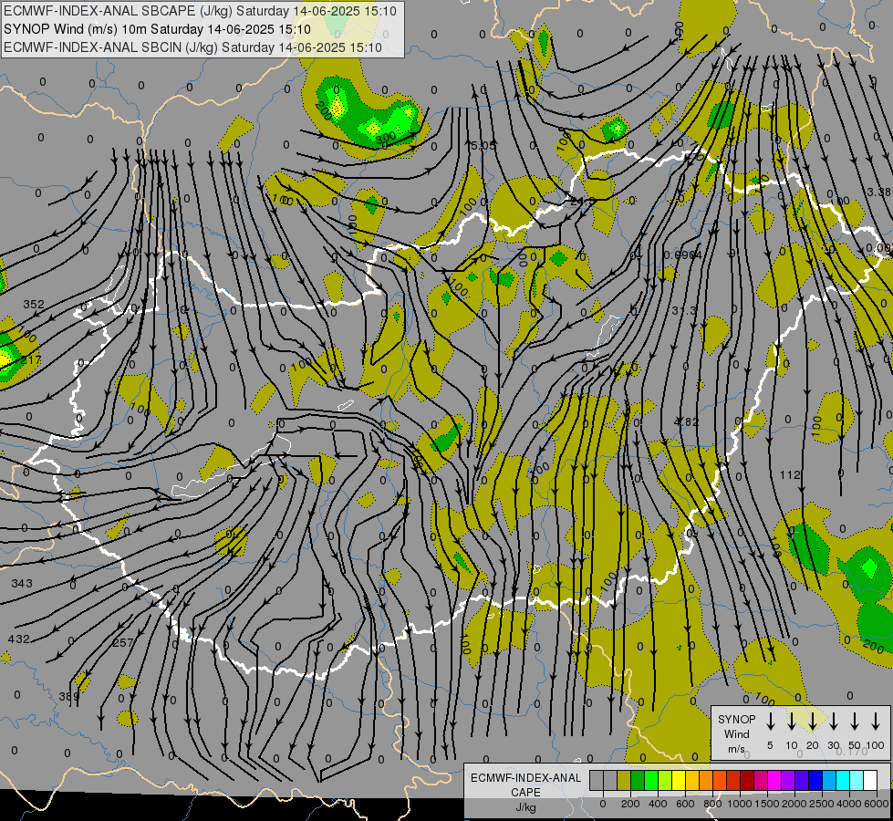Click the ECMWF-INDEX-ANAL SBCIN title line
The width and height of the screenshot is (893, 821).
tap(192, 47)
